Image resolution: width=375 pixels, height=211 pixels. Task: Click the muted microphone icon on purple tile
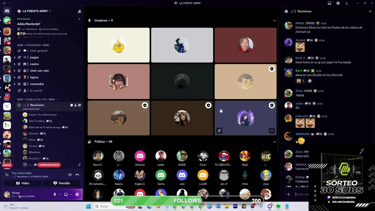[219, 131]
